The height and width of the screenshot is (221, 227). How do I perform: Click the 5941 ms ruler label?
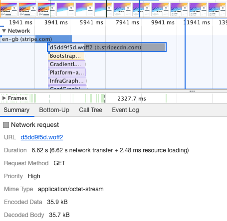(91, 22)
